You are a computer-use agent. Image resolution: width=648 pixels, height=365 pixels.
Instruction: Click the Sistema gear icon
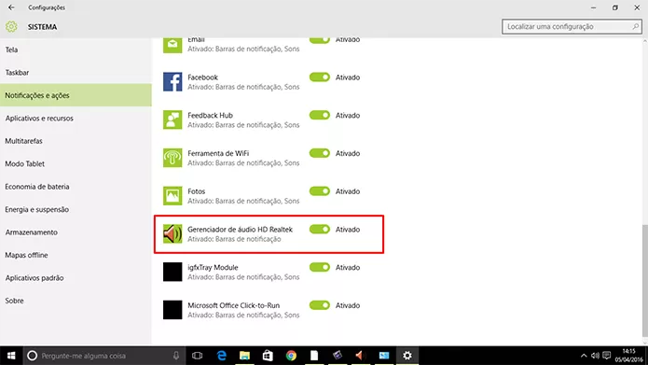(11, 26)
